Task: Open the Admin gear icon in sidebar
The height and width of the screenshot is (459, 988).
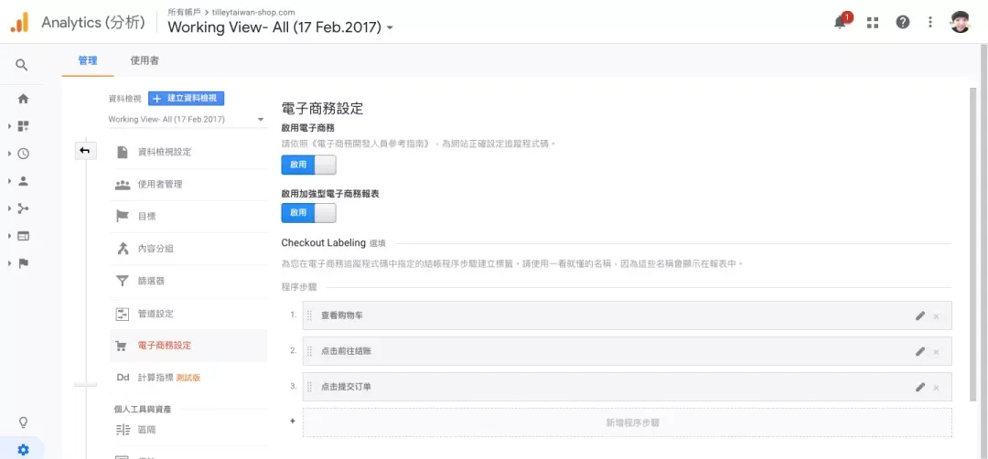Action: click(23, 450)
